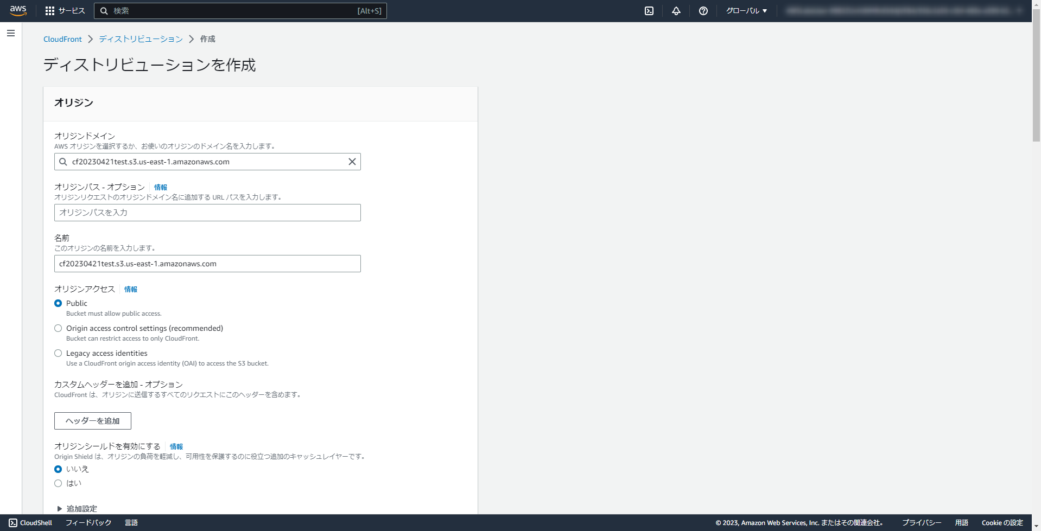Click the ヘッダーを追加 button
Image resolution: width=1041 pixels, height=531 pixels.
point(92,420)
